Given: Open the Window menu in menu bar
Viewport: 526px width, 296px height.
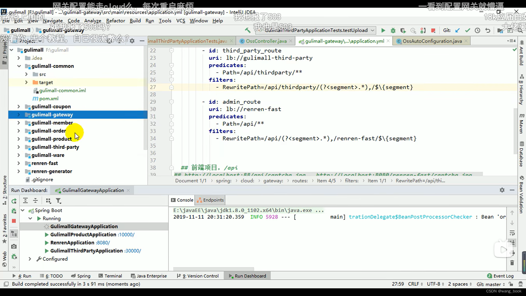Looking at the screenshot, I should [199, 21].
